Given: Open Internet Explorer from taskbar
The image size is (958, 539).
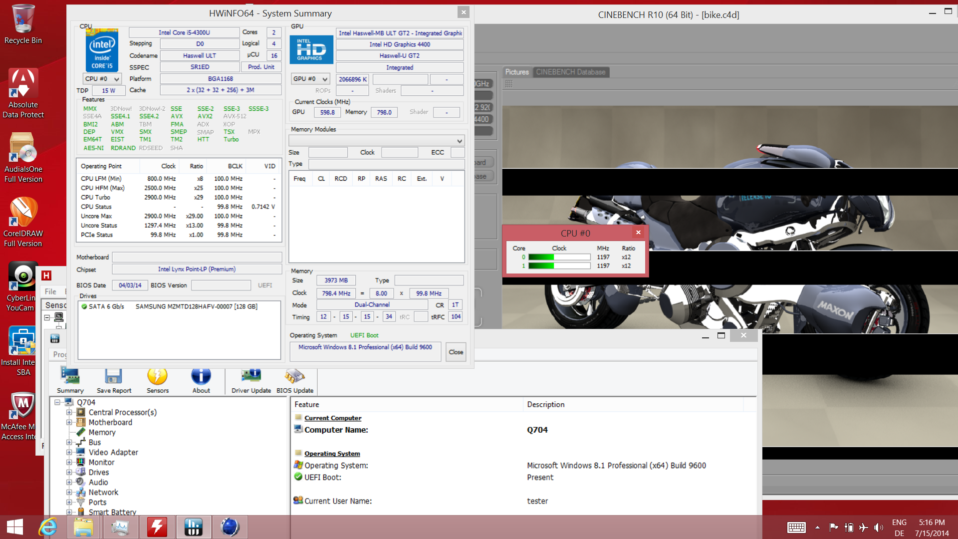Looking at the screenshot, I should click(x=48, y=527).
